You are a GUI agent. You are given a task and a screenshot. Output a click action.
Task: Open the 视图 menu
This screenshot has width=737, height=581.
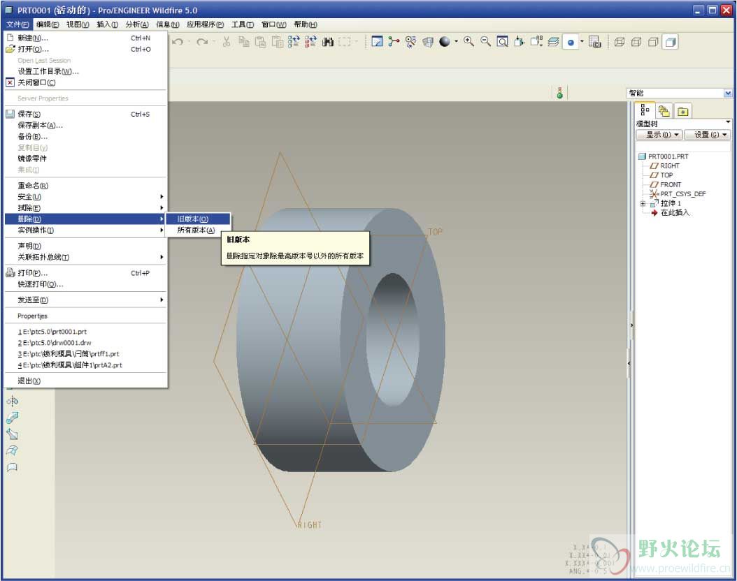pos(78,24)
